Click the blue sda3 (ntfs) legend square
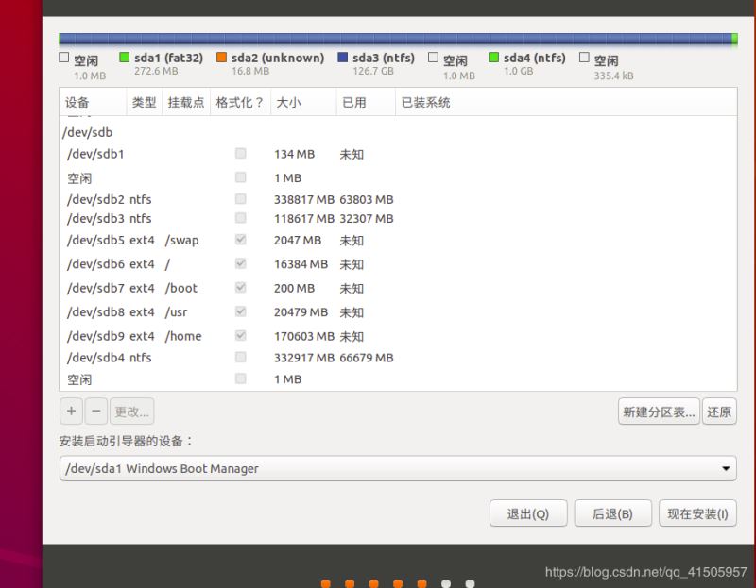The image size is (756, 588). (x=343, y=58)
